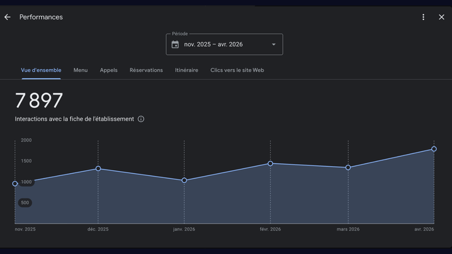The image size is (452, 254).
Task: Go back using the left arrow icon
Action: [8, 17]
